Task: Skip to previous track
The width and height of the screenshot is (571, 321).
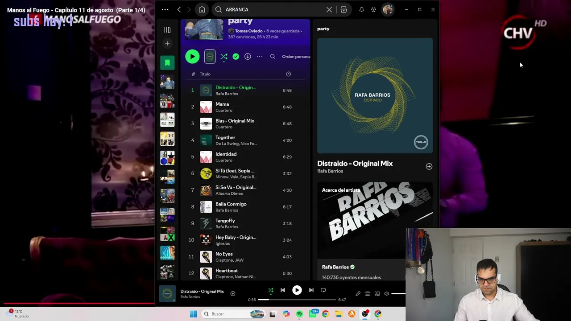Action: click(x=283, y=290)
